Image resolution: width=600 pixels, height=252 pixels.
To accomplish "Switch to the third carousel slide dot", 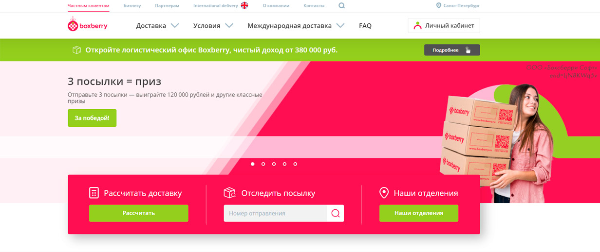I will pyautogui.click(x=274, y=164).
